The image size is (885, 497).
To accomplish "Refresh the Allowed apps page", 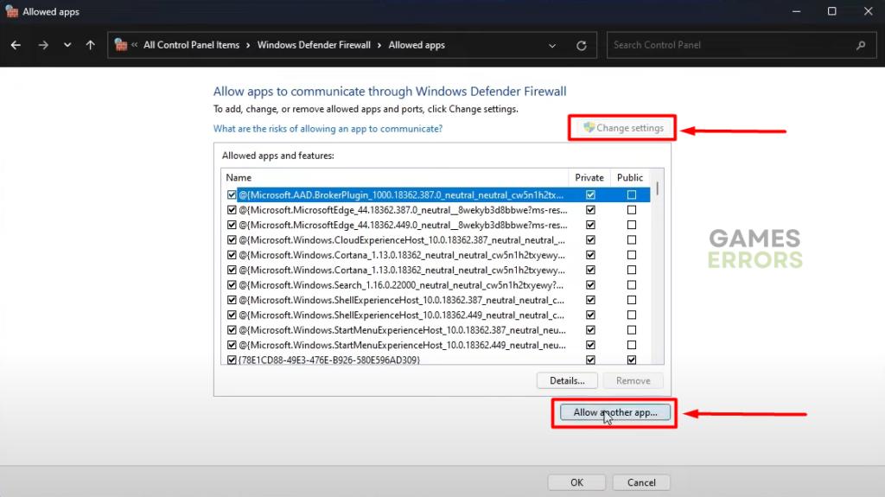I will click(x=582, y=45).
